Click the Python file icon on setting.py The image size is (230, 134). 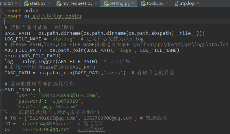pos(106,3)
